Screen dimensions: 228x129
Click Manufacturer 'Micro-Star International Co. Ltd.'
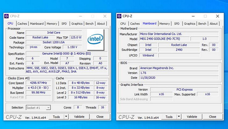(x=179, y=34)
